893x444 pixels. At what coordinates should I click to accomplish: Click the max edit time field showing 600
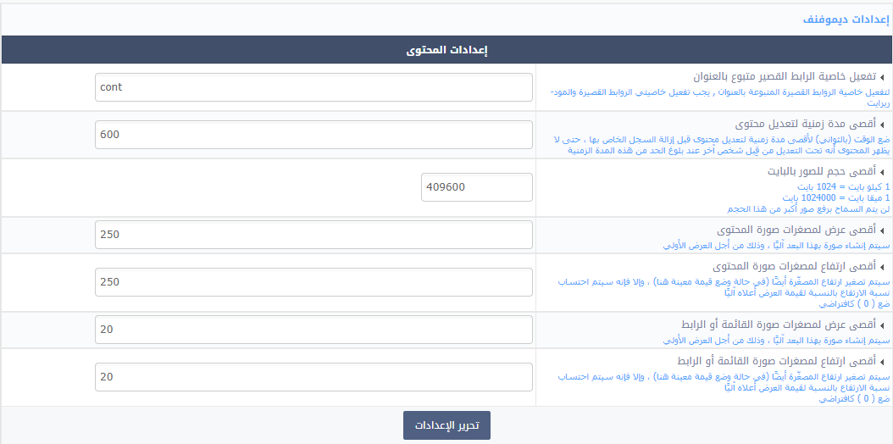pos(313,135)
